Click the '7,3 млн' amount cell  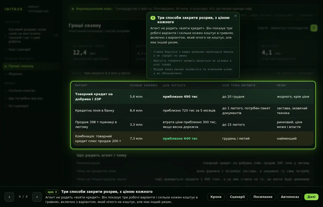tap(136, 138)
